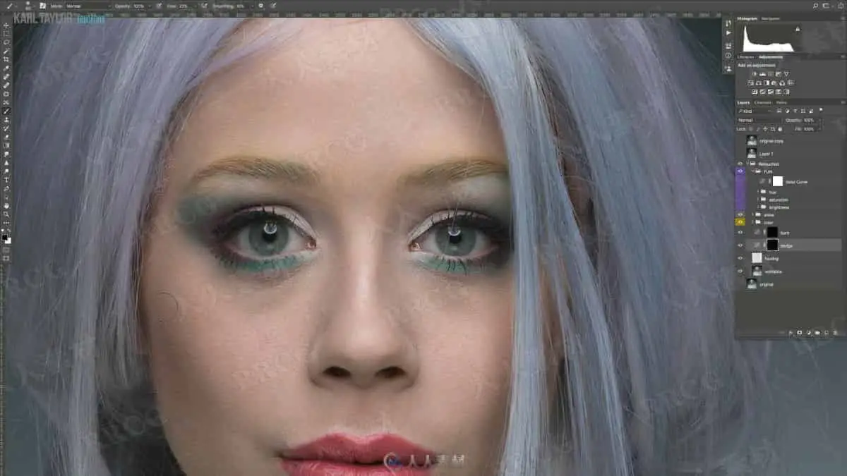Add a Black & White adjustment
This screenshot has width=847, height=476.
coord(766,83)
